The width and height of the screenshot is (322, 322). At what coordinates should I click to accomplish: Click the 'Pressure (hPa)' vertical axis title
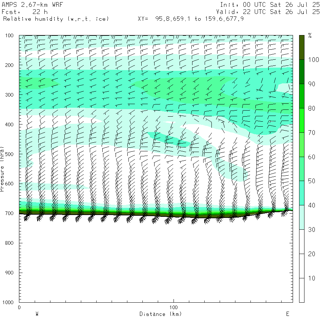(2, 169)
